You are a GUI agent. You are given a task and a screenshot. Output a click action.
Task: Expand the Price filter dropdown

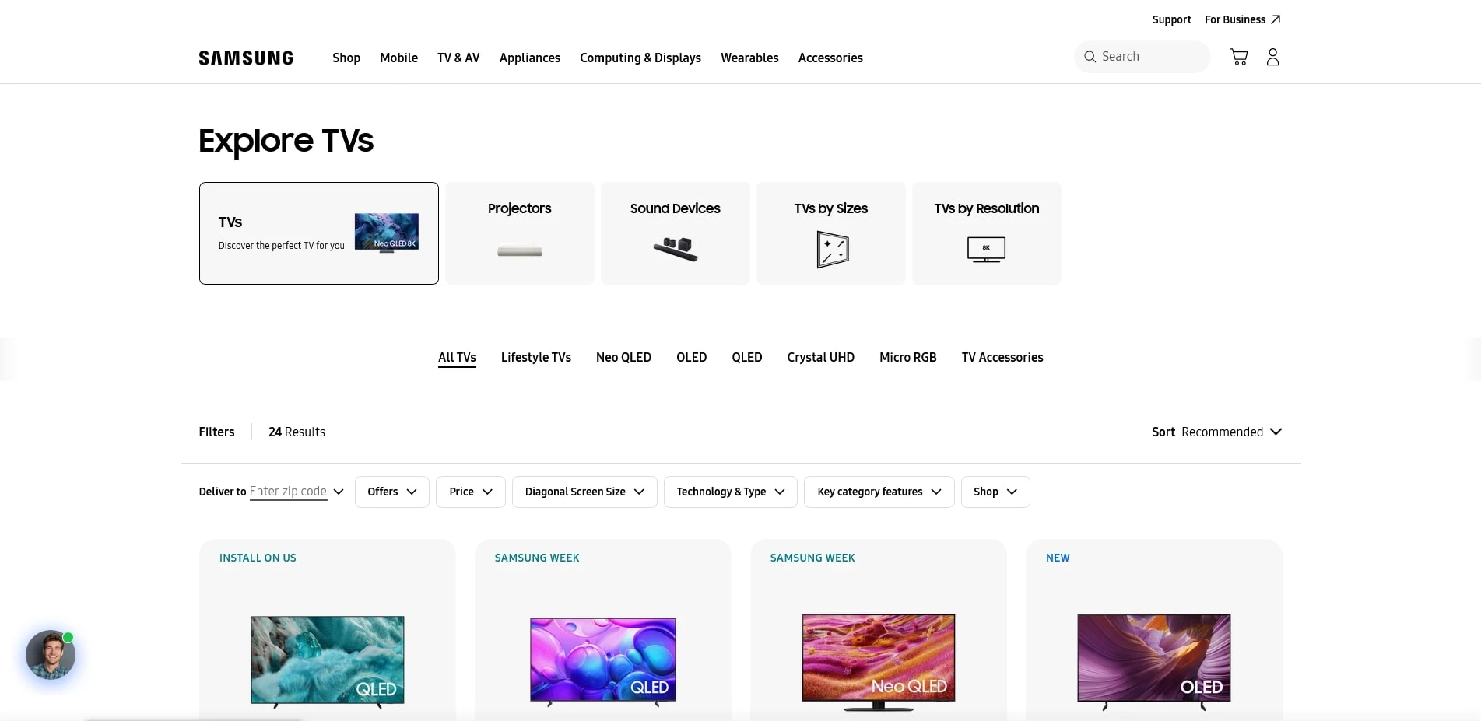pyautogui.click(x=470, y=492)
